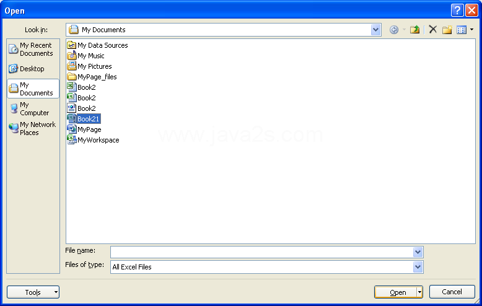
Task: Select the My Pictures folder icon
Action: click(x=72, y=66)
